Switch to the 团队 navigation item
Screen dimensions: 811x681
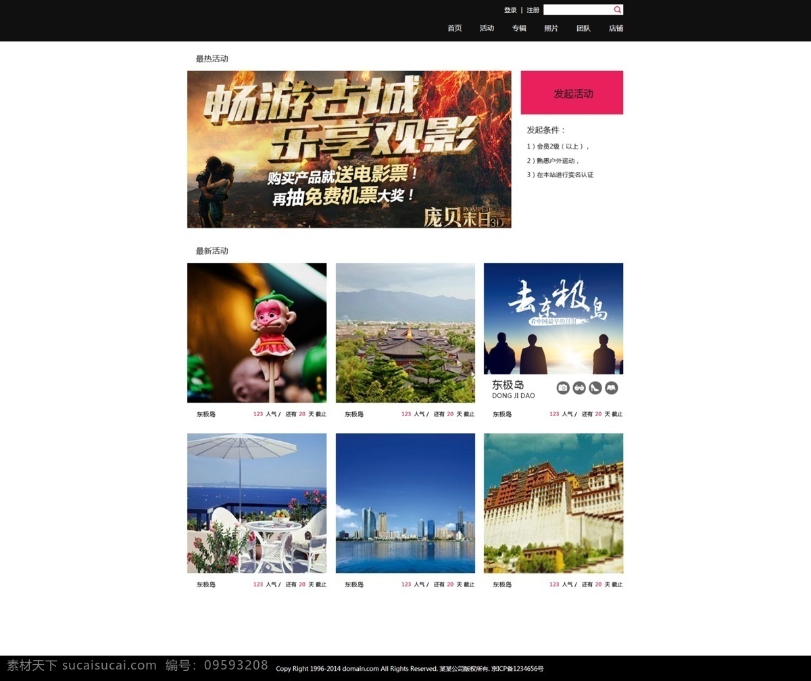583,28
